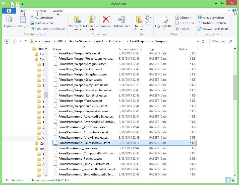Click ShooterGame in the address path
This screenshot has height=185, width=239.
(x=78, y=41)
